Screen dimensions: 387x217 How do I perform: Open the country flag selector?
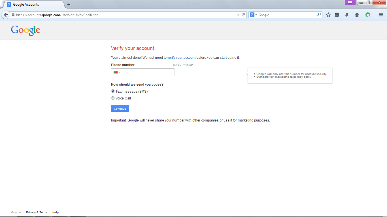pos(117,72)
